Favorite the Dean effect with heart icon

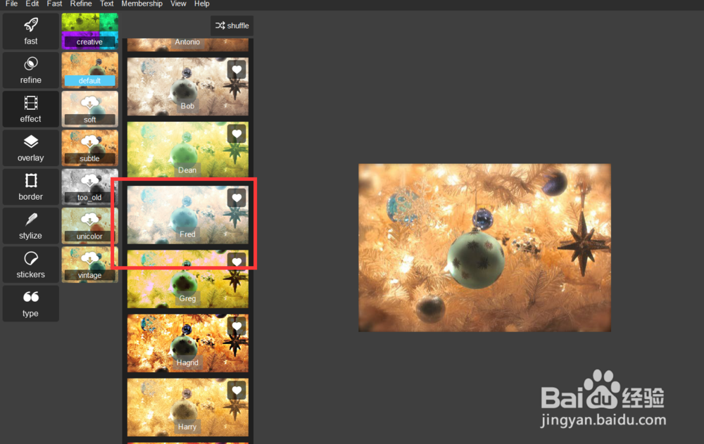point(237,134)
